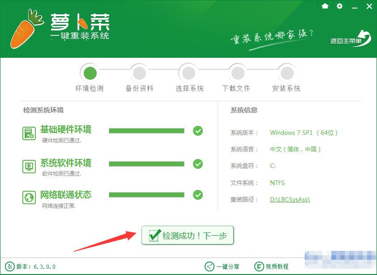Click the 一键重装系统 subtitle text
The width and height of the screenshot is (377, 275).
coord(80,36)
